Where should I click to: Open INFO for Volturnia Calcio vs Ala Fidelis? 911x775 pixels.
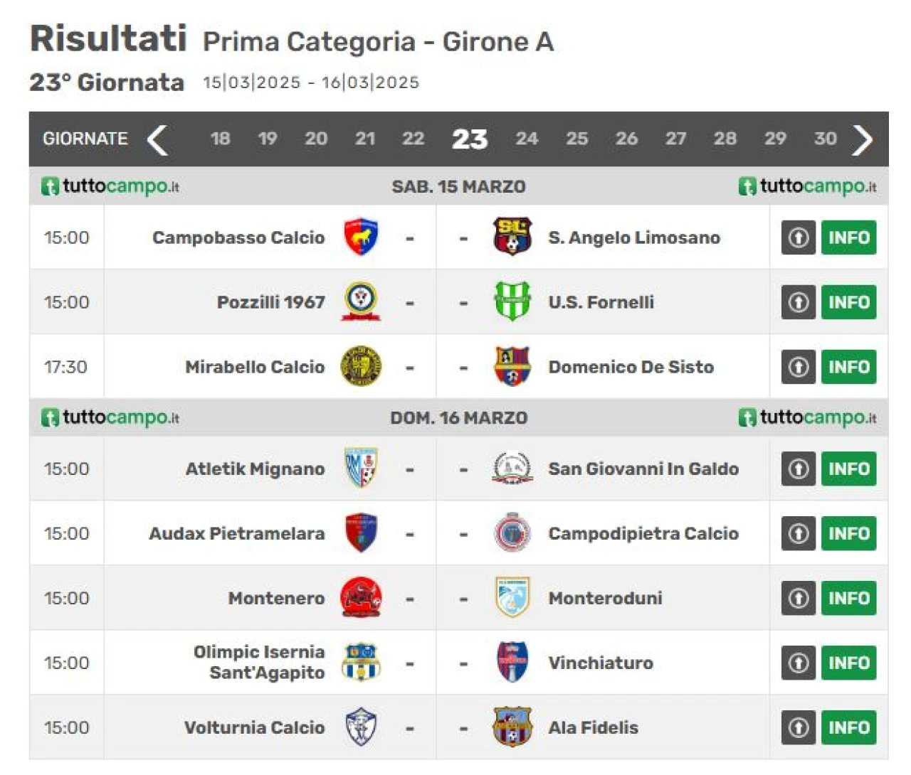coord(848,727)
